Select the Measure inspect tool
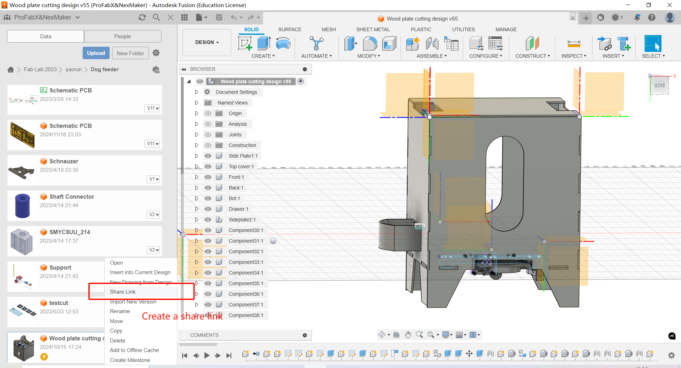 (x=574, y=44)
